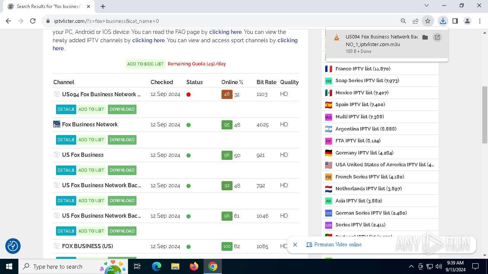Open the taskbar volume control
Viewport: 488px width, 274px height.
click(x=439, y=266)
